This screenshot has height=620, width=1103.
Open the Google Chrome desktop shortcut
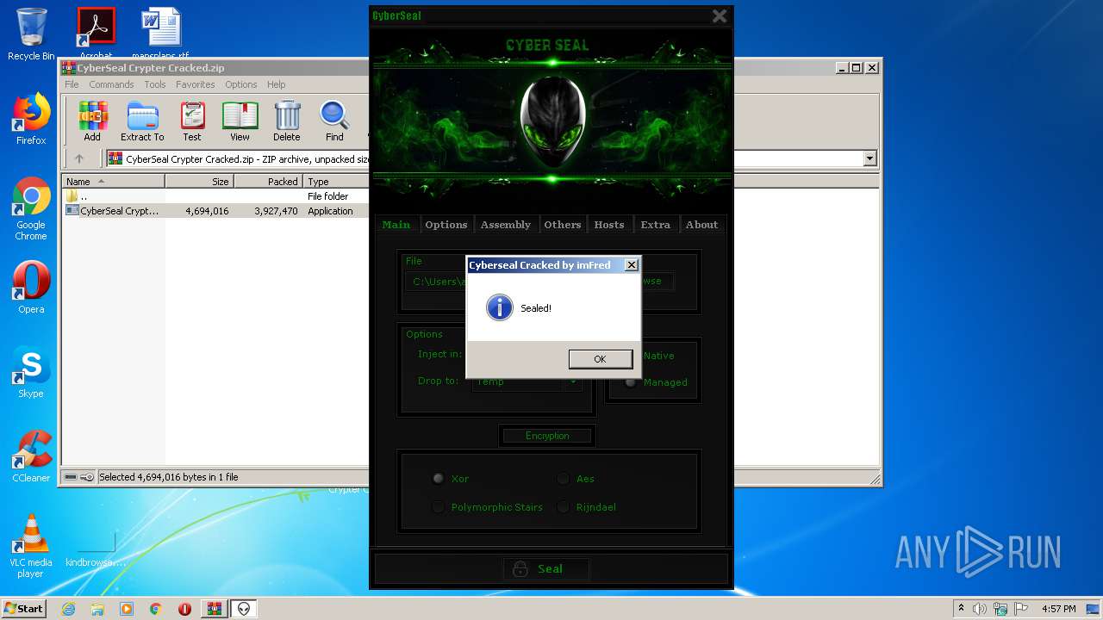[31, 209]
